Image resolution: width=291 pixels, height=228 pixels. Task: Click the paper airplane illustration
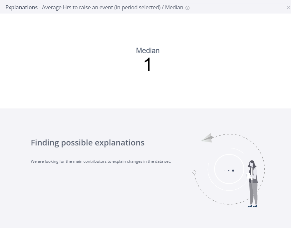coord(207,138)
